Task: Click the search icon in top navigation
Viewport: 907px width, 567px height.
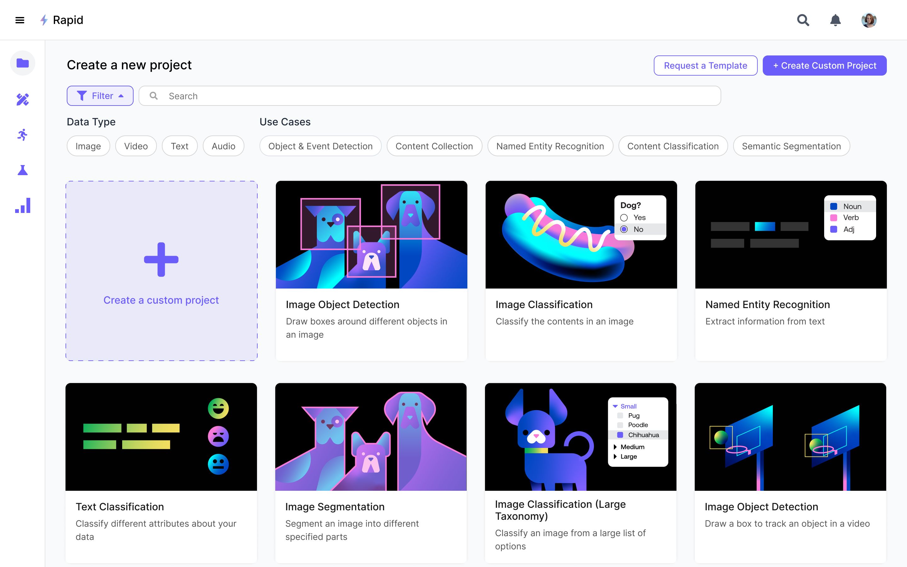Action: [802, 20]
